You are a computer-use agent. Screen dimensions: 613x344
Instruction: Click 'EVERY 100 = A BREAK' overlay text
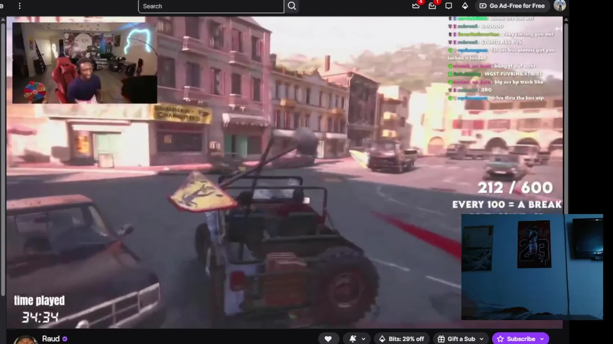(507, 204)
